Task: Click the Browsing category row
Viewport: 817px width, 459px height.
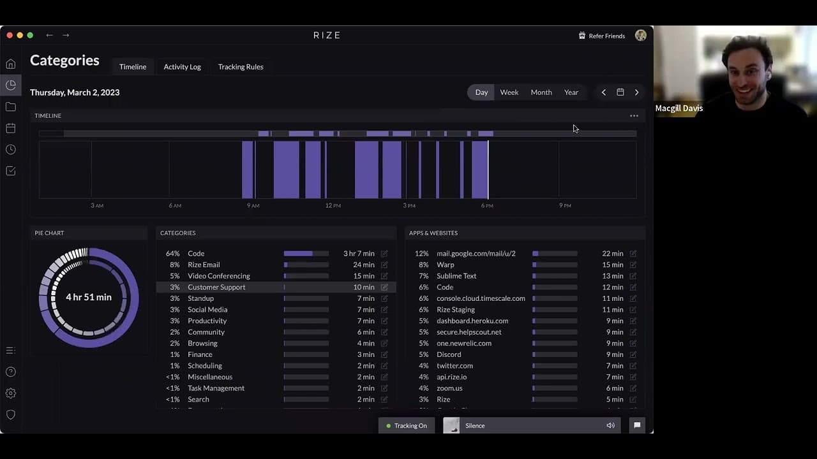Action: (x=276, y=343)
